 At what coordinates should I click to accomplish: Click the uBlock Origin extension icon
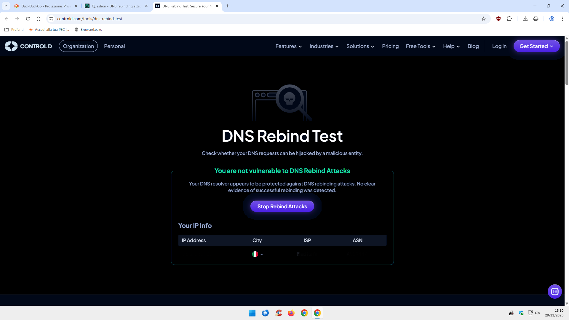[498, 19]
